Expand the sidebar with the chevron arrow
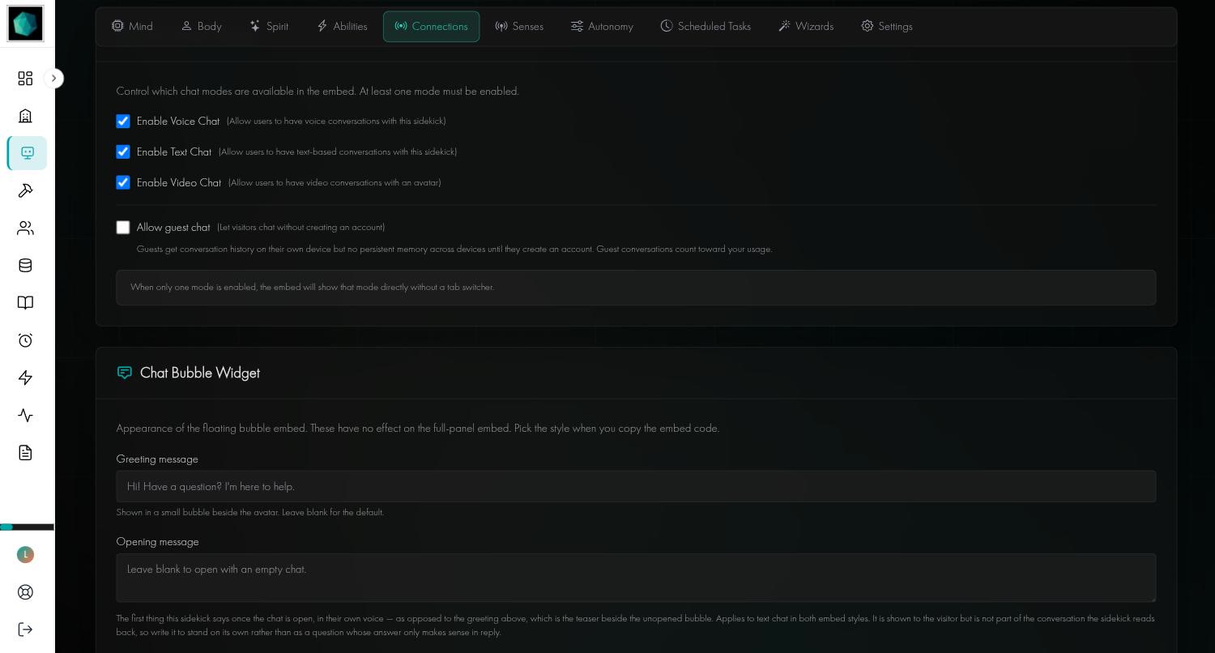1215x653 pixels. (53, 79)
